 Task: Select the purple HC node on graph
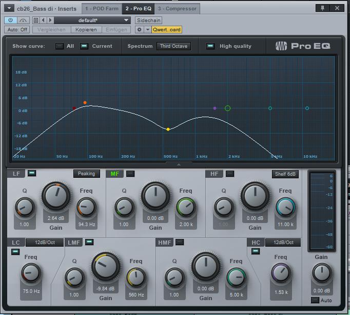[x=215, y=108]
